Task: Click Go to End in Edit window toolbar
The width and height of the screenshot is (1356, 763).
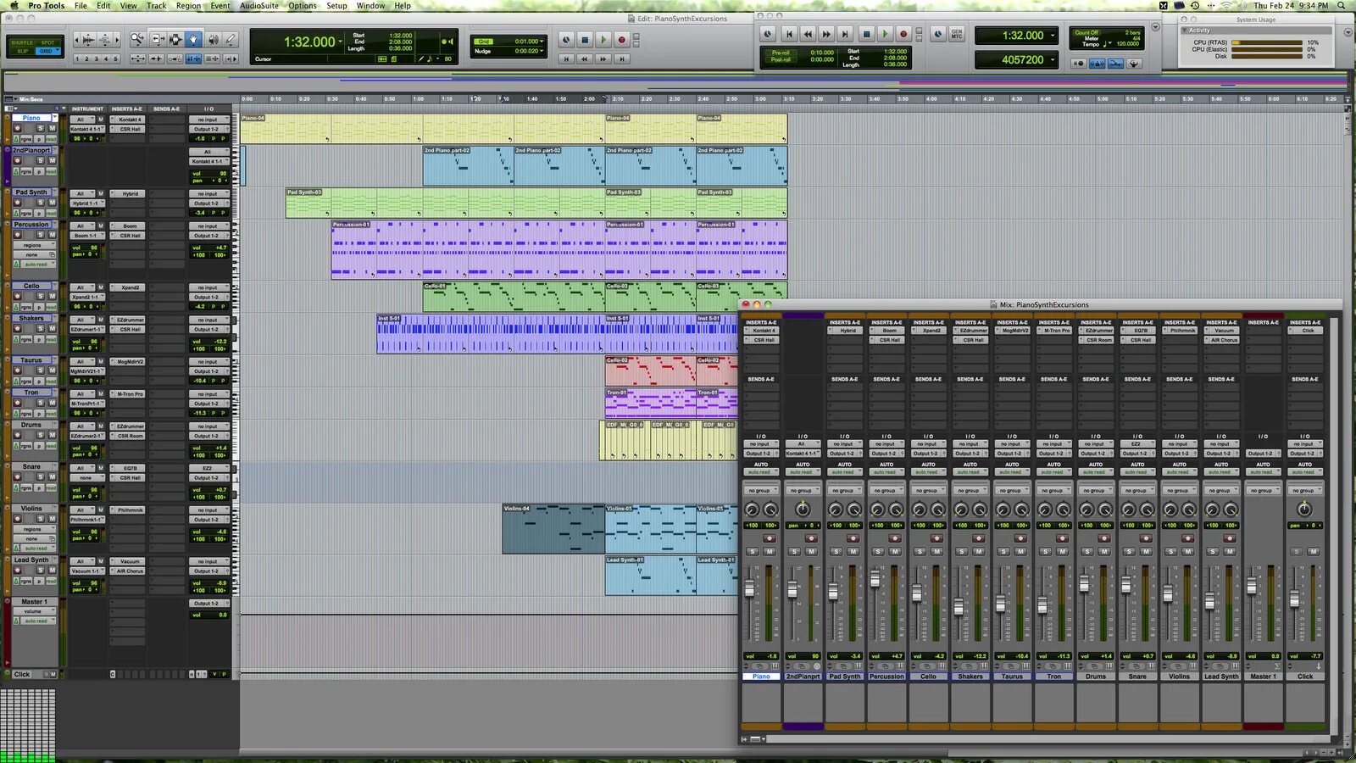Action: pyautogui.click(x=621, y=58)
